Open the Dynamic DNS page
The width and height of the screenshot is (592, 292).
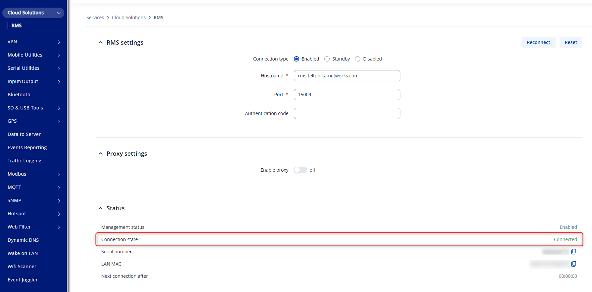click(x=23, y=240)
